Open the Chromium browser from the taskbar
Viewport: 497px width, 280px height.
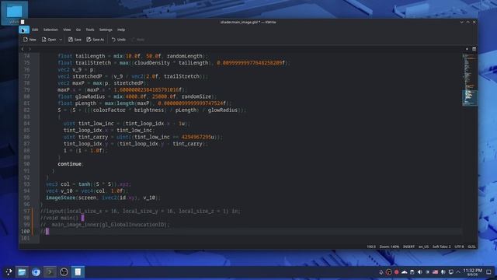pyautogui.click(x=36, y=272)
